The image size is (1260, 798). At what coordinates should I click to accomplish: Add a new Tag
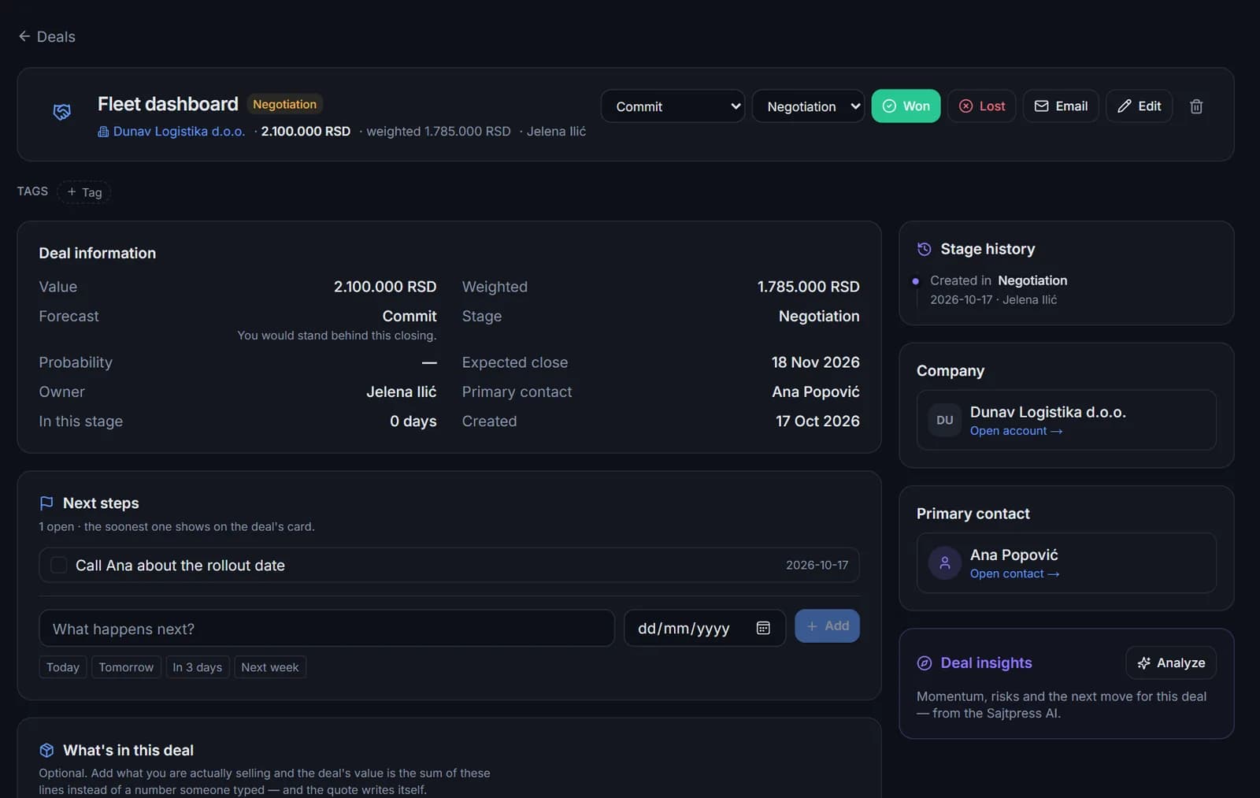pos(84,192)
